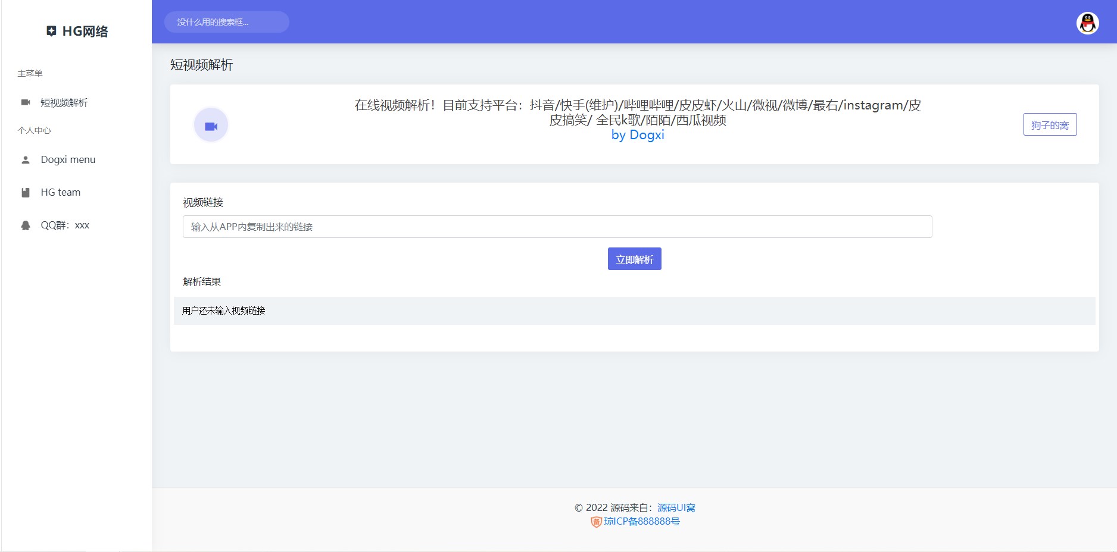Viewport: 1117px width, 552px height.
Task: Select the video camera icon beside 短视频解析
Action: [x=25, y=102]
